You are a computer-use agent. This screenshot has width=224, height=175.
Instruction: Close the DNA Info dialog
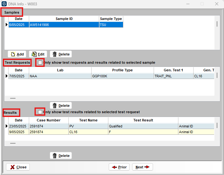18,167
